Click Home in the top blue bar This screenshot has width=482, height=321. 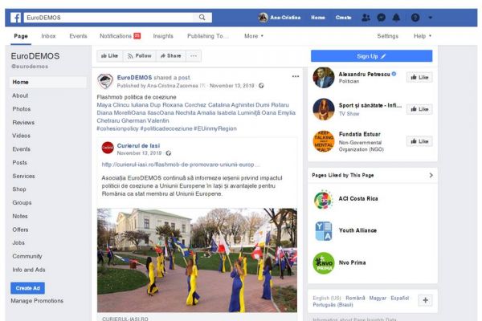click(x=318, y=18)
